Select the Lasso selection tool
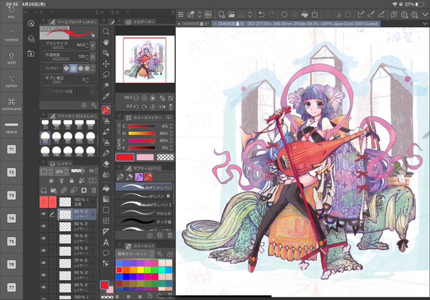The image size is (430, 300). [x=106, y=75]
